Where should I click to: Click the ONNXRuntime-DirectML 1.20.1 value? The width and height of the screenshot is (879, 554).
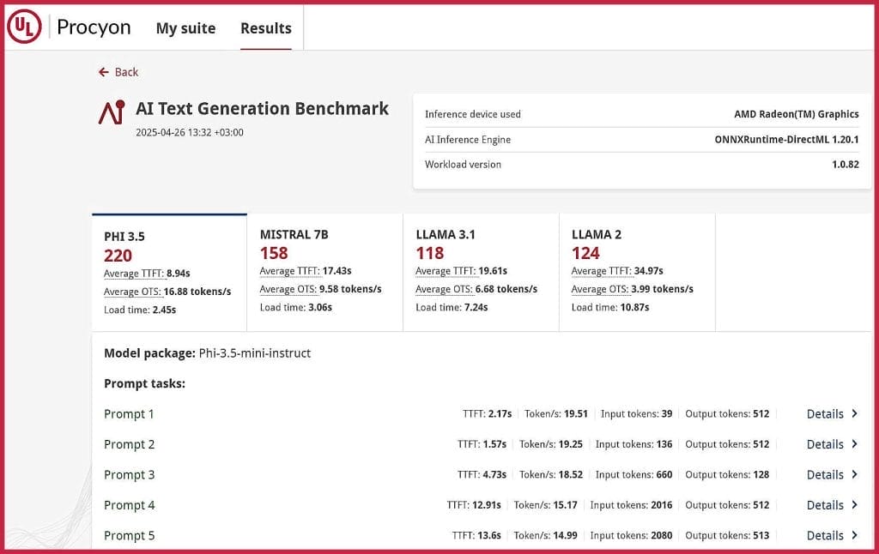click(786, 140)
